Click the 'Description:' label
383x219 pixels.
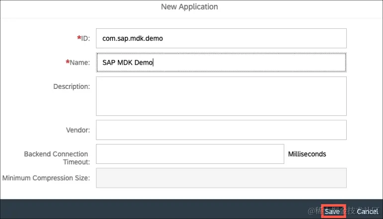[x=72, y=86]
